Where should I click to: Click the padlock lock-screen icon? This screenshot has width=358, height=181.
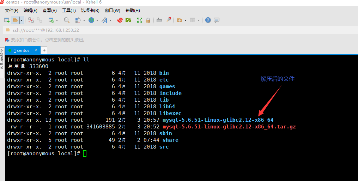[x=148, y=20]
